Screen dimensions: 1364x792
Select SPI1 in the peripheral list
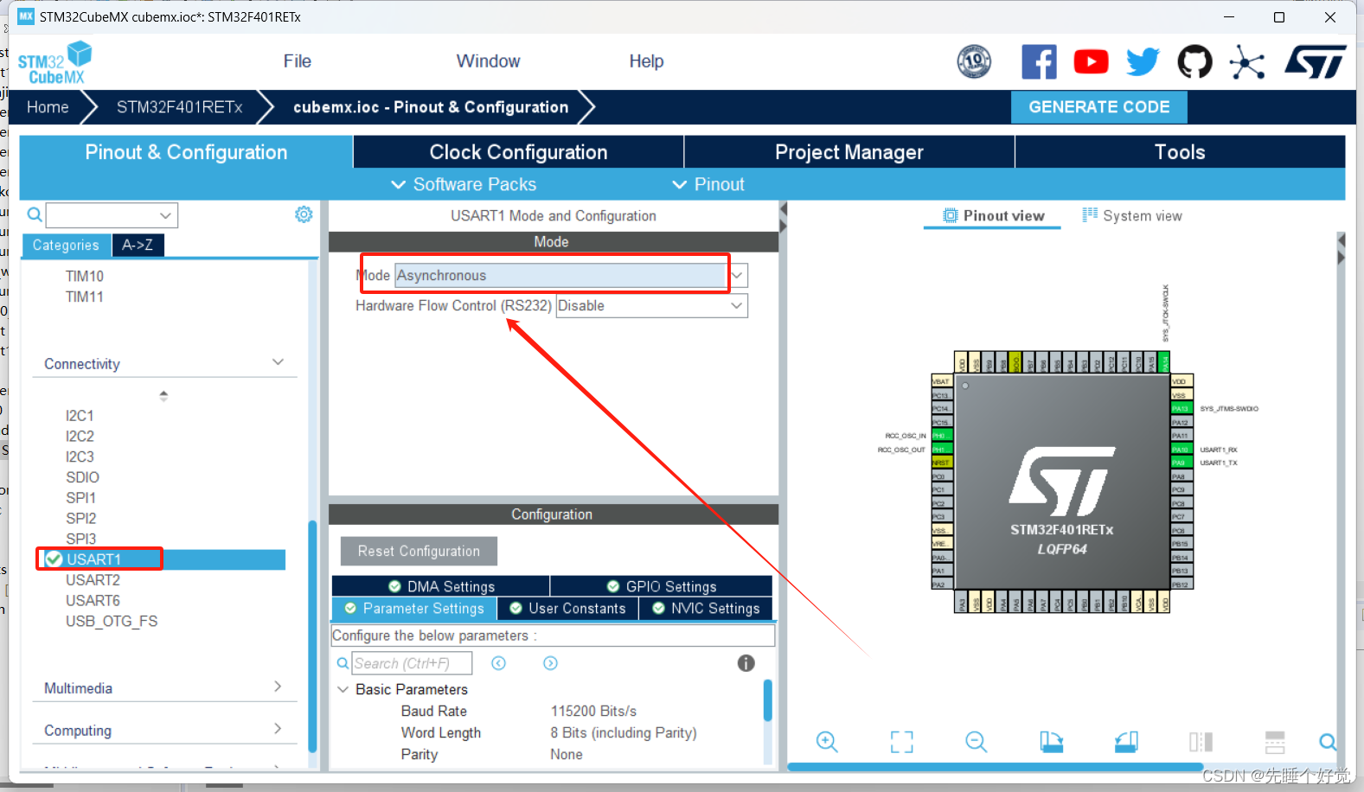(x=80, y=498)
